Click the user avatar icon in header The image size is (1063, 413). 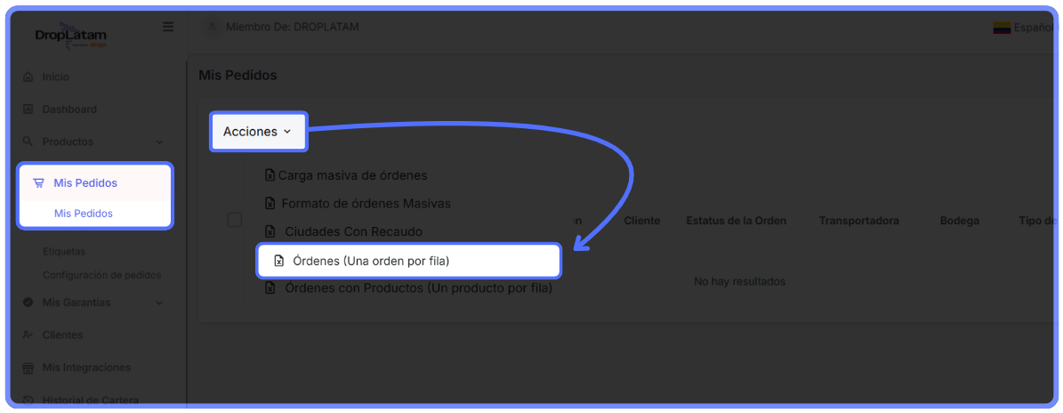tap(212, 28)
